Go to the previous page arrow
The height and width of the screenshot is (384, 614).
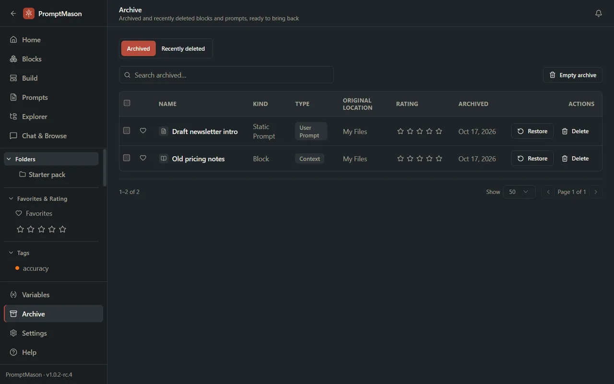pos(548,192)
